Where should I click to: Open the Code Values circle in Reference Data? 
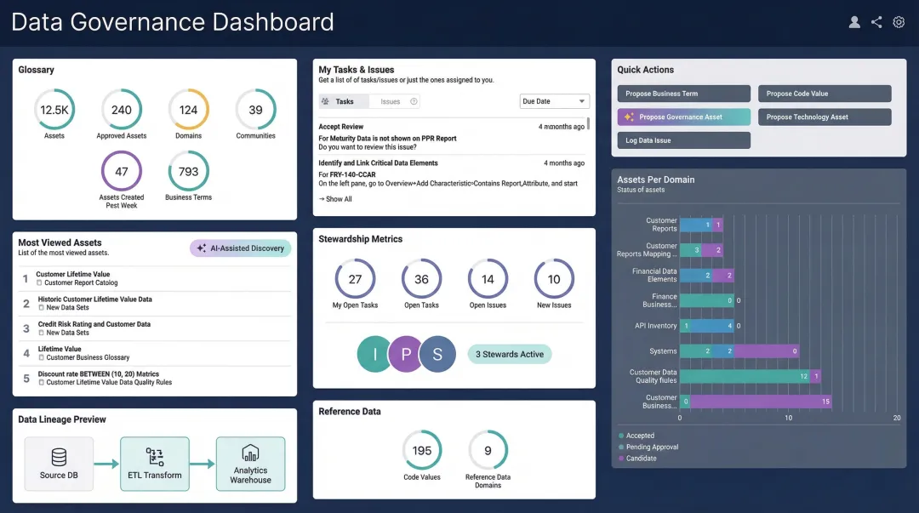click(422, 451)
